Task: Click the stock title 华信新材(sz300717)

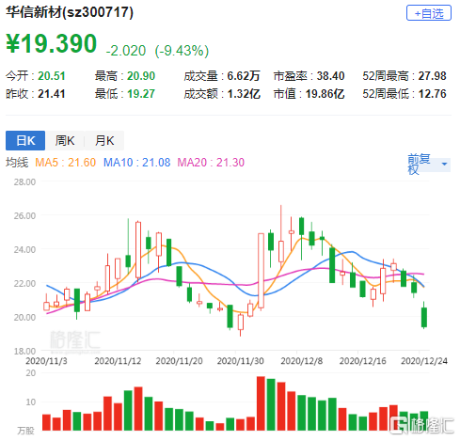Action: (70, 12)
